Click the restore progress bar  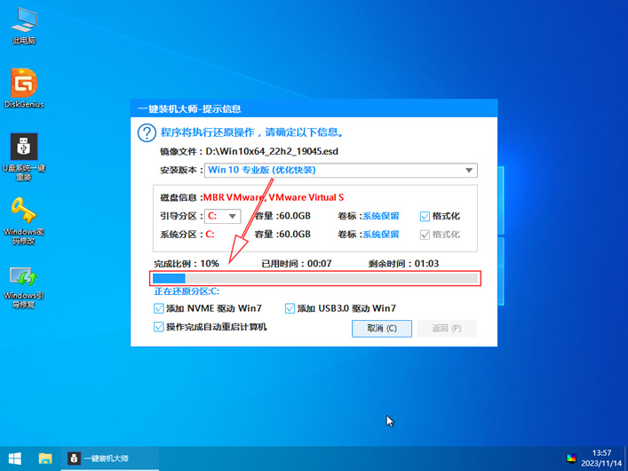point(315,278)
